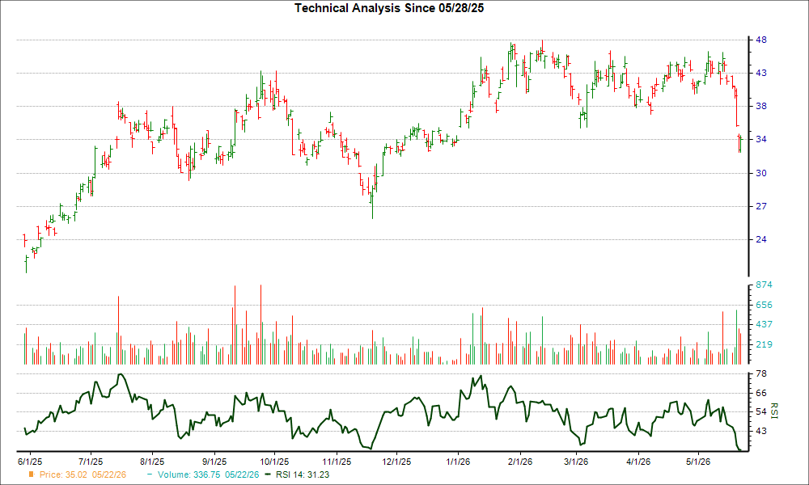This screenshot has height=485, width=809.
Task: Click the 219 volume axis label
Action: pyautogui.click(x=764, y=345)
